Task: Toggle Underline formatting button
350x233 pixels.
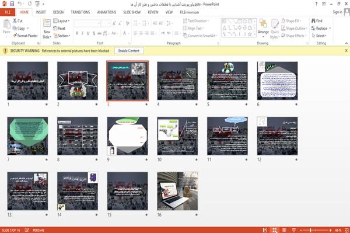Action: (88, 33)
